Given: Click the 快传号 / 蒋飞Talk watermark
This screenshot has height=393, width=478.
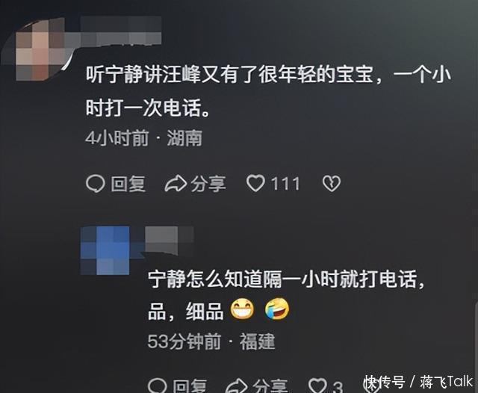Looking at the screenshot, I should [x=418, y=382].
